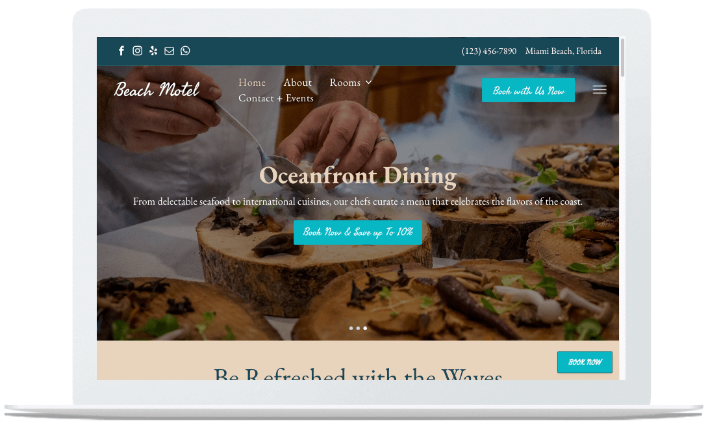This screenshot has height=425, width=708.
Task: Open the Rooms menu item
Action: [x=345, y=82]
